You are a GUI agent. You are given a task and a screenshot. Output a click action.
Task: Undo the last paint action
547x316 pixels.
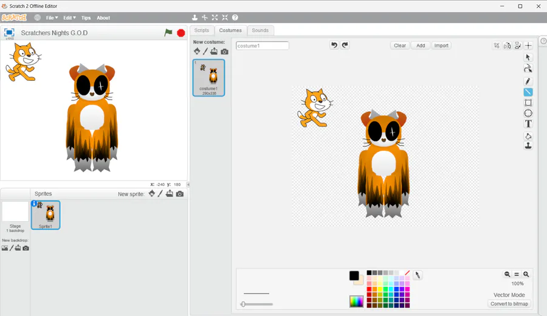click(x=334, y=45)
